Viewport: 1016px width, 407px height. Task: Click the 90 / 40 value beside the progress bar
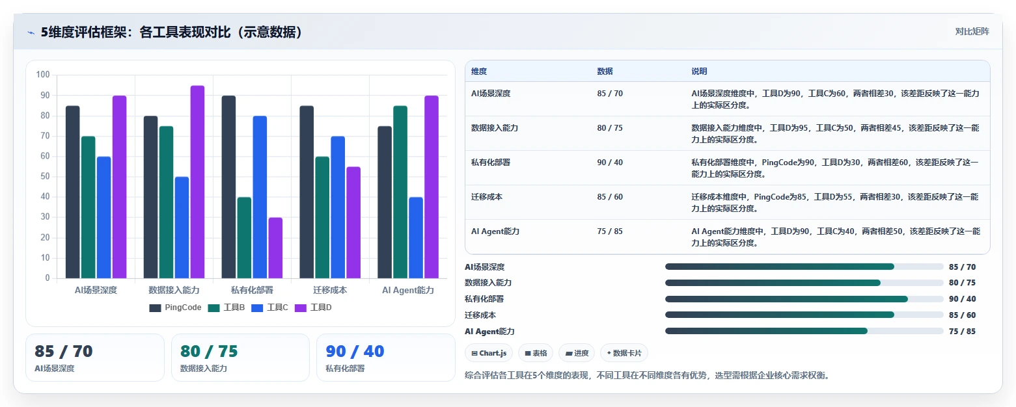point(963,299)
